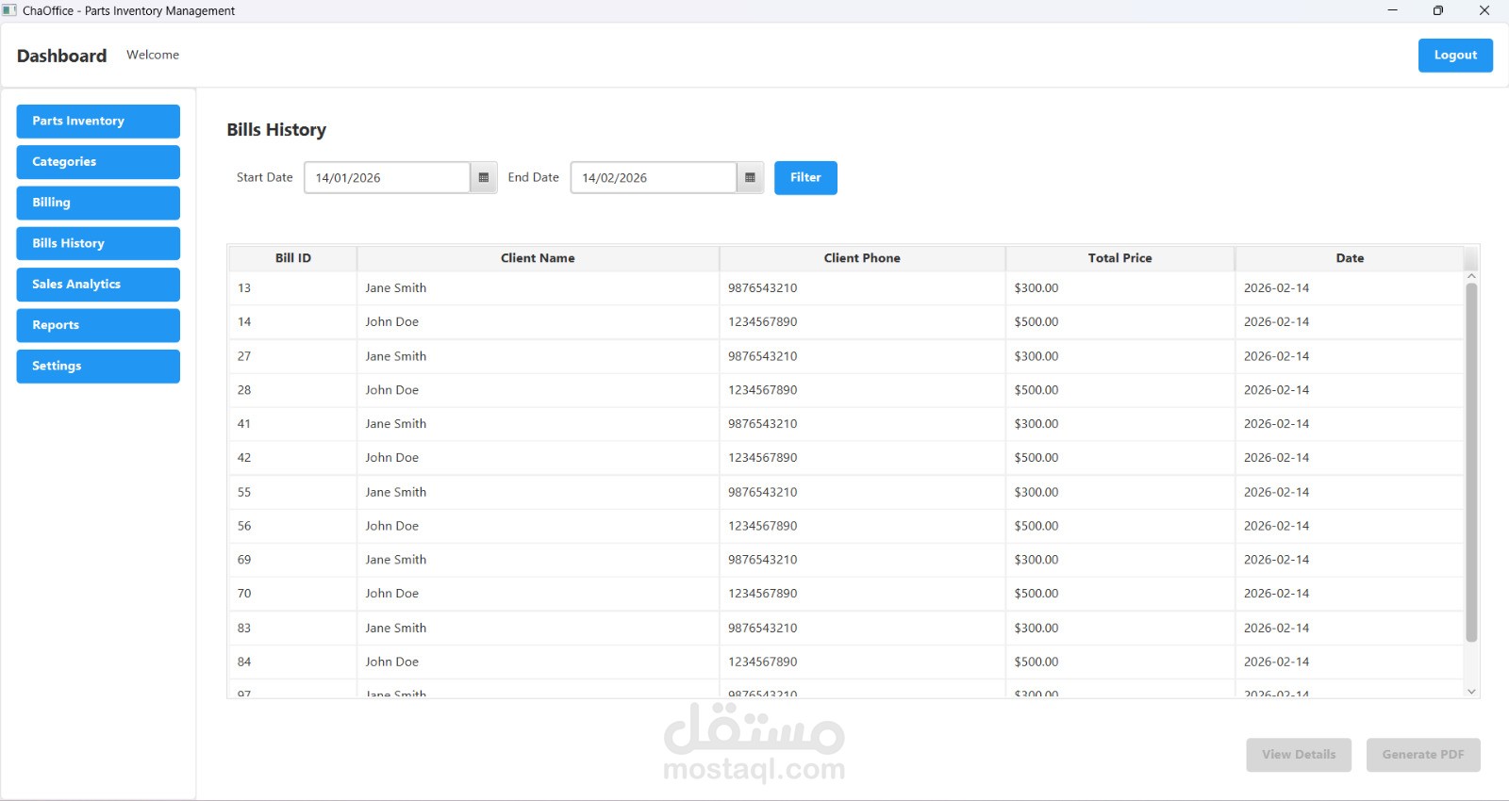
Task: Click the table vertical scrollbar thumb
Action: point(1471,463)
